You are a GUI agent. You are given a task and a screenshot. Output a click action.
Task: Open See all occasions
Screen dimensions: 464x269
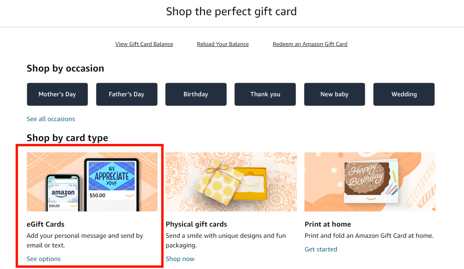click(x=51, y=119)
